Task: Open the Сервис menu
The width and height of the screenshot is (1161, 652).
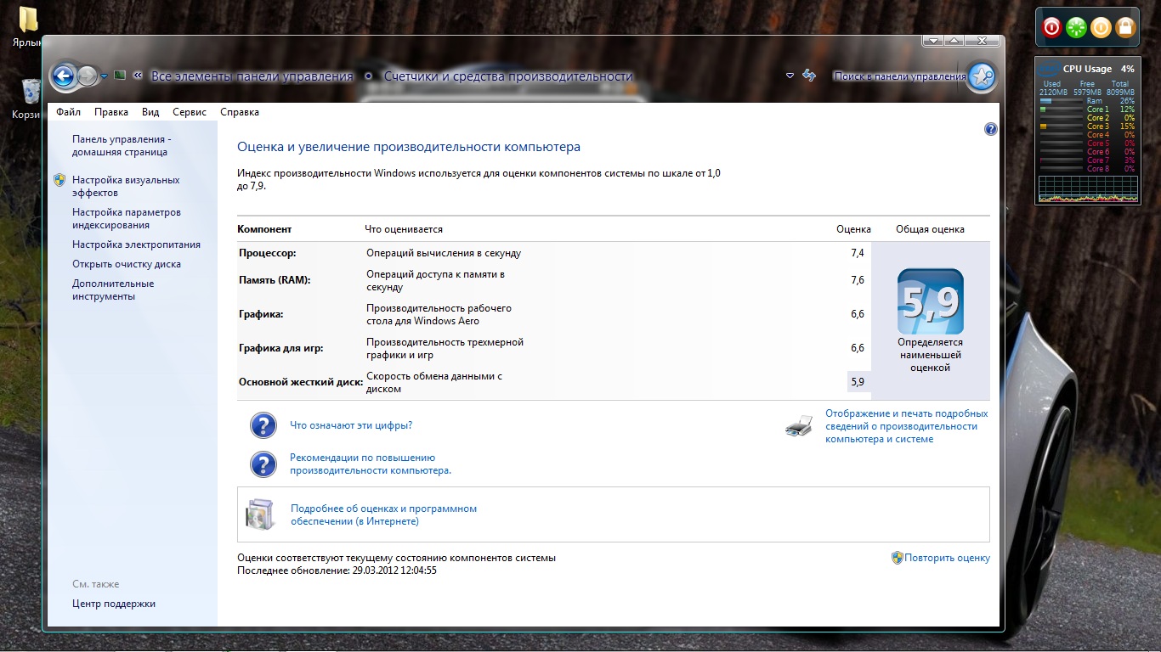Action: 190,112
